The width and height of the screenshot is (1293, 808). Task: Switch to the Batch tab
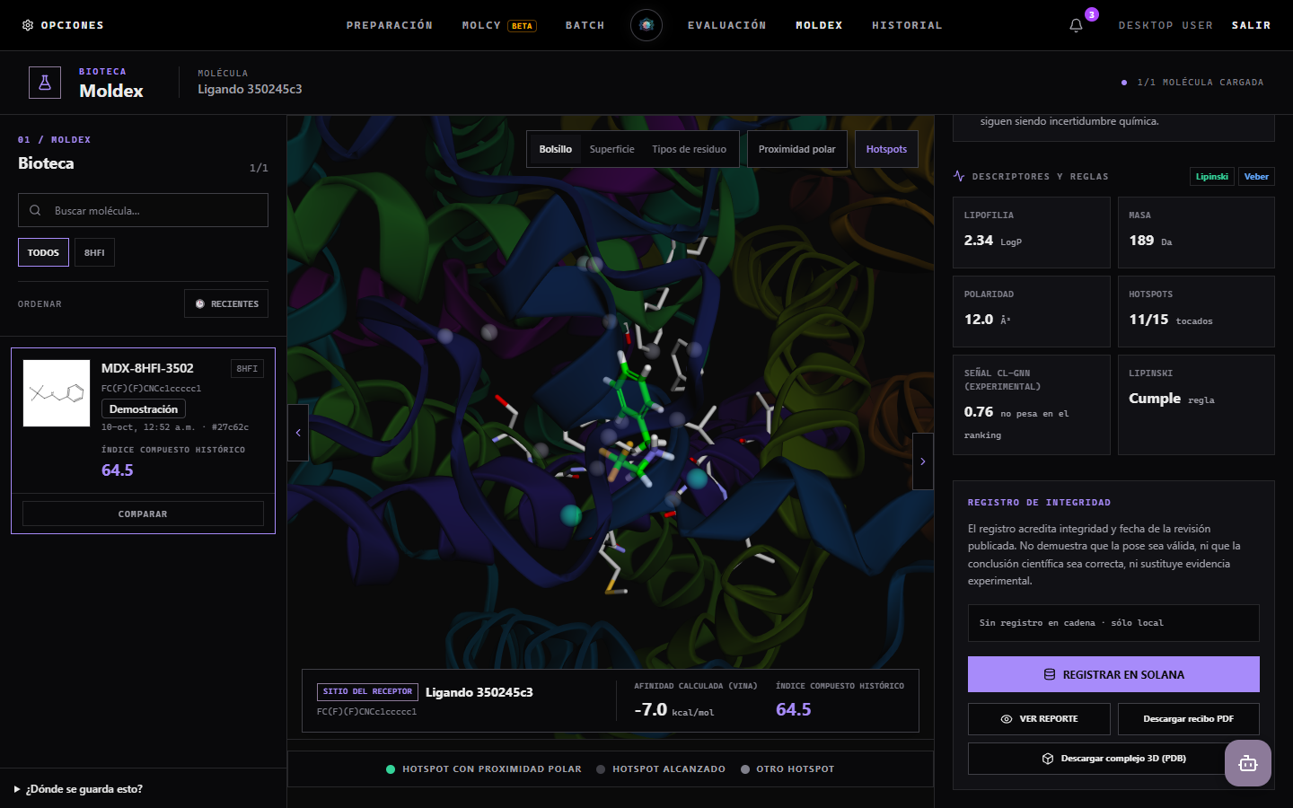point(585,25)
